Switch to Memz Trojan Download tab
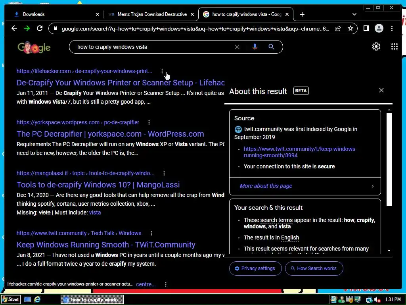Viewport: 406px width, 305px height. pos(151,14)
